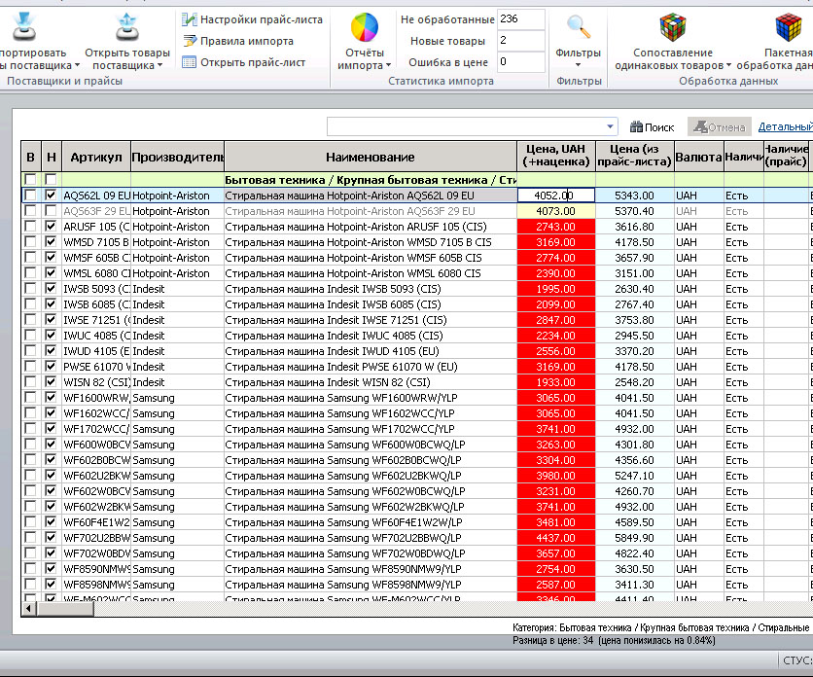Viewport: 813px width, 677px height.
Task: Toggle H checkbox for IWSB 5093 row
Action: pos(51,289)
